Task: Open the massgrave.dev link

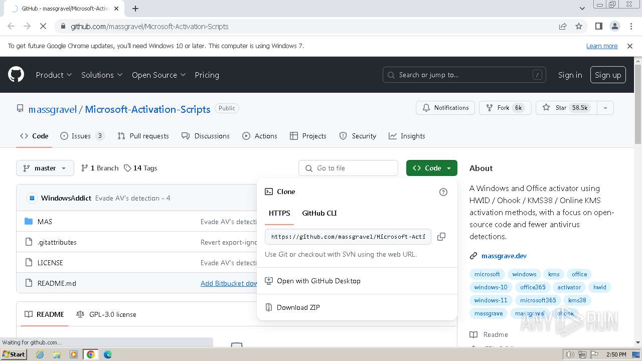Action: point(504,256)
